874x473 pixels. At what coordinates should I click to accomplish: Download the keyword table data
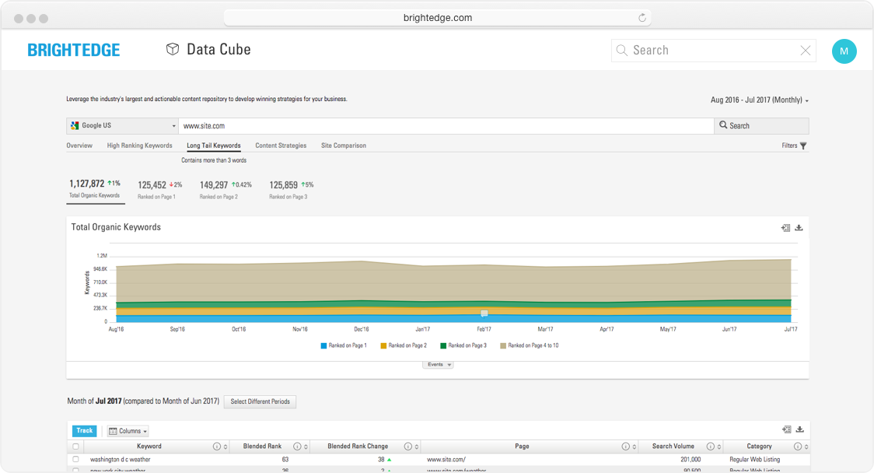pyautogui.click(x=799, y=429)
